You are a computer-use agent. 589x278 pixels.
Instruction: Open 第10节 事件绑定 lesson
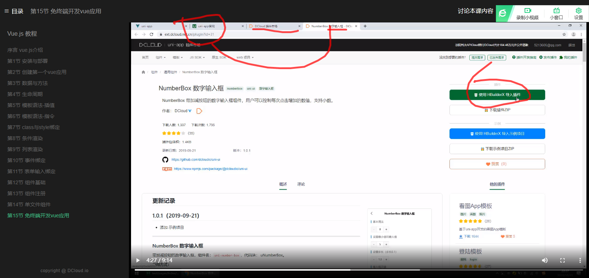point(27,160)
